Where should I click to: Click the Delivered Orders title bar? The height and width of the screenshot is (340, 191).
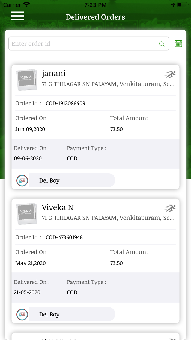click(95, 17)
